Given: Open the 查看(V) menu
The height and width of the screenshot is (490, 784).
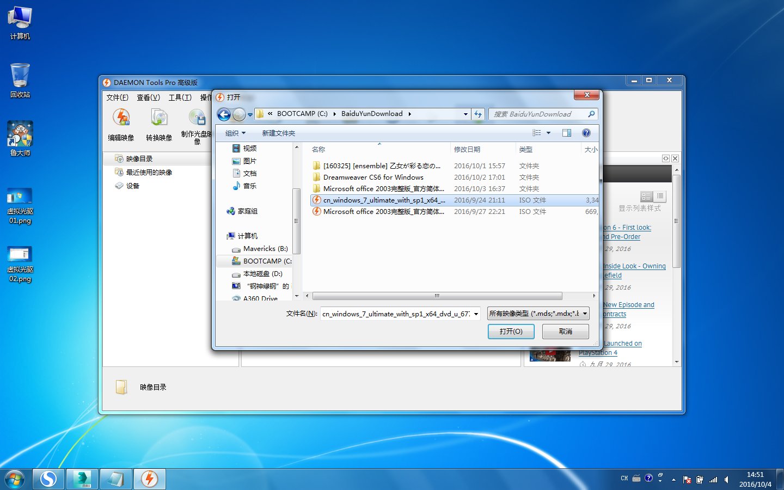Looking at the screenshot, I should point(147,97).
